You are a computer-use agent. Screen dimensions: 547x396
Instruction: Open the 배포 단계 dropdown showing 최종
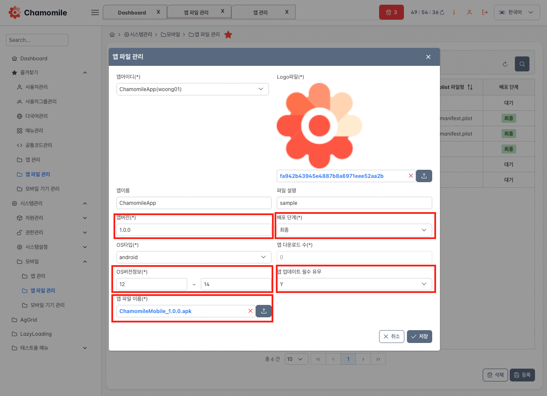354,230
